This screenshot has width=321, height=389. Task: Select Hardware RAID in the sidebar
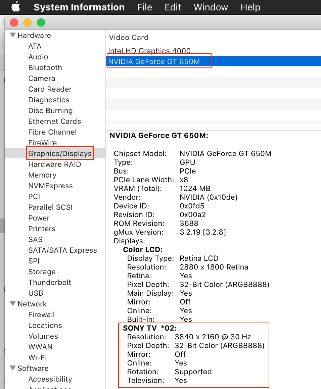pos(55,164)
